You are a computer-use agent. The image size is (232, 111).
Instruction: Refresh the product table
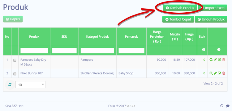tap(10, 84)
